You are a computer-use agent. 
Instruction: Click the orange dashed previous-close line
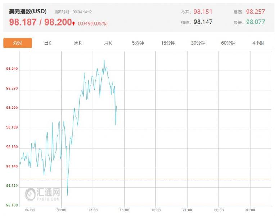pyautogui.click(x=162, y=179)
